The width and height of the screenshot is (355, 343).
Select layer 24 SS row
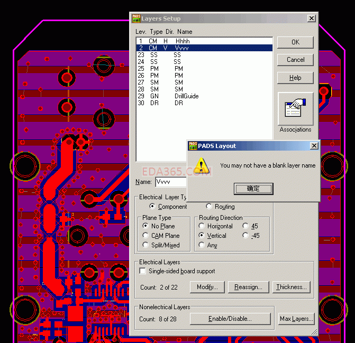[204, 62]
